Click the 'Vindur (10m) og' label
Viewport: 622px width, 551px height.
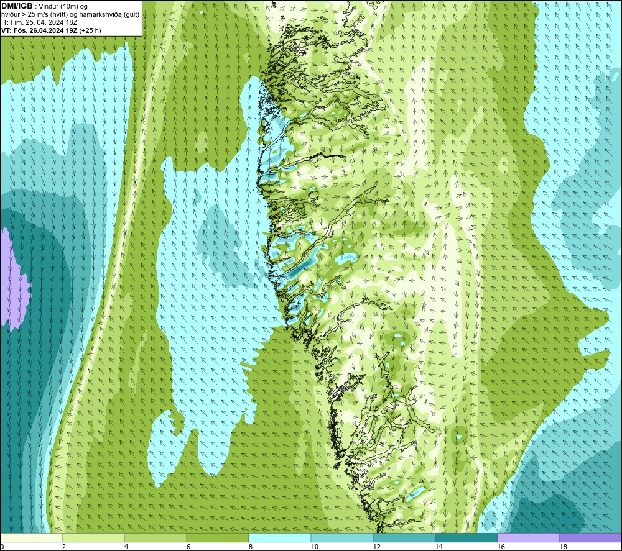pyautogui.click(x=63, y=6)
